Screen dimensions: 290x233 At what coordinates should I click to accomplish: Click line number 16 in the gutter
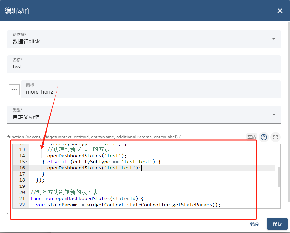(22, 168)
